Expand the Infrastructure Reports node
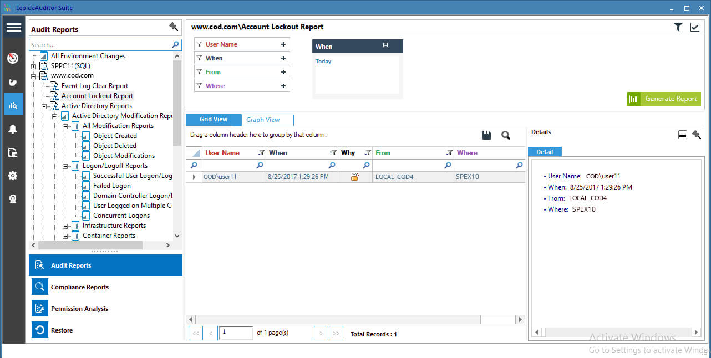 [x=66, y=226]
